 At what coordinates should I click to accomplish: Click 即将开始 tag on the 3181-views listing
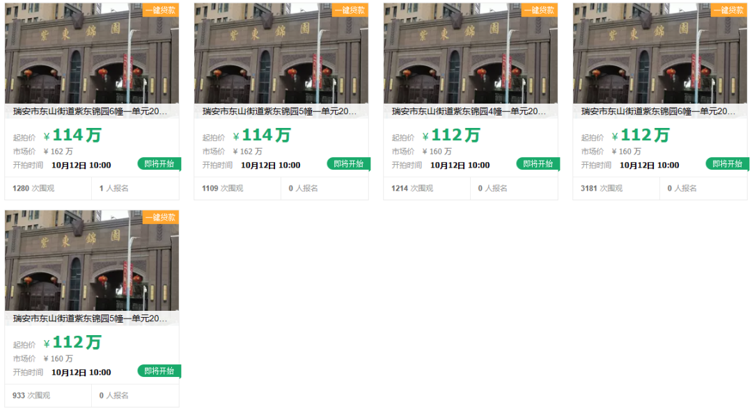(x=728, y=164)
